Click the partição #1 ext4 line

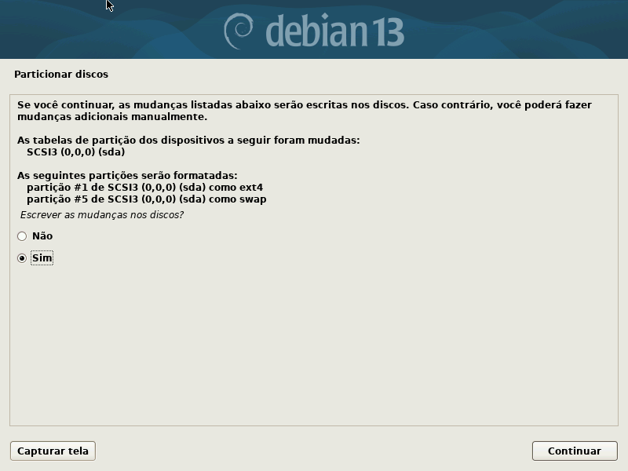tap(145, 188)
